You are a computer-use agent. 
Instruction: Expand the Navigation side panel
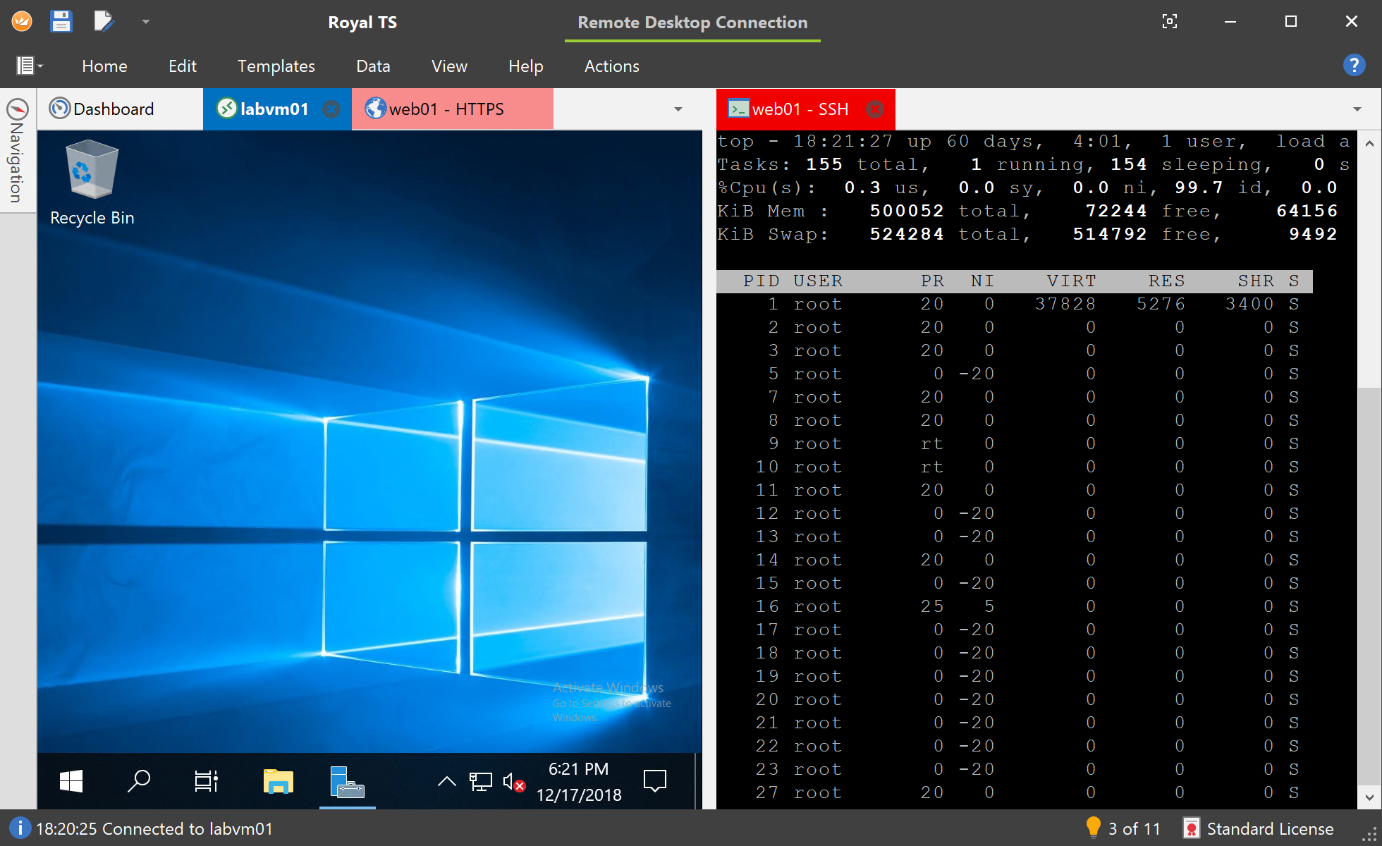click(x=17, y=152)
